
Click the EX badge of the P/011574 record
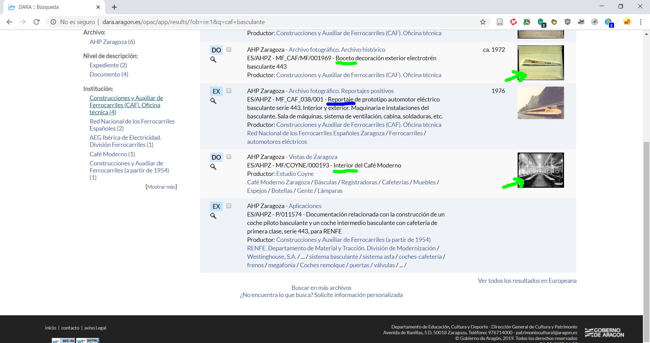[x=216, y=206]
